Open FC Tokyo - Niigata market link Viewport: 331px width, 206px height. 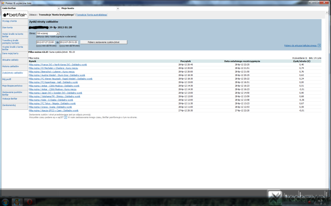coord(52,103)
